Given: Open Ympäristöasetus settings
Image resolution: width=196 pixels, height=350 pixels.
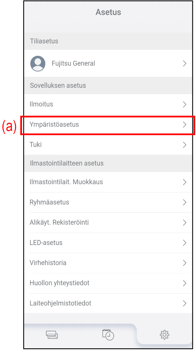Looking at the screenshot, I should 54,124.
